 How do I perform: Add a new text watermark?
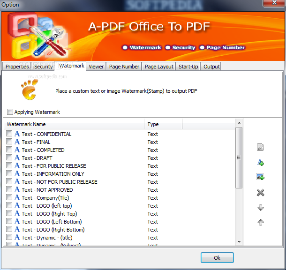(x=261, y=163)
